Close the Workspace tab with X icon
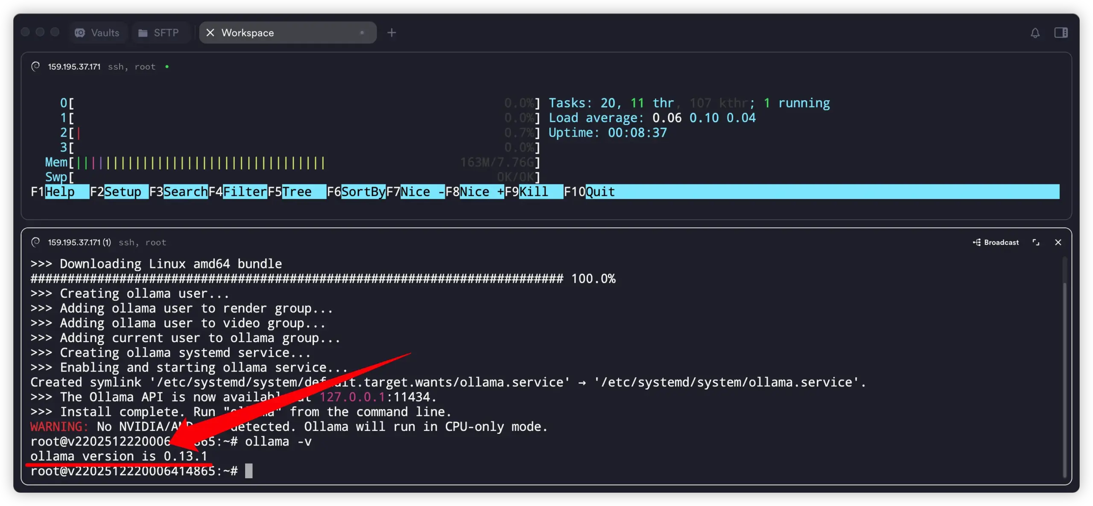The width and height of the screenshot is (1093, 506). click(x=210, y=33)
